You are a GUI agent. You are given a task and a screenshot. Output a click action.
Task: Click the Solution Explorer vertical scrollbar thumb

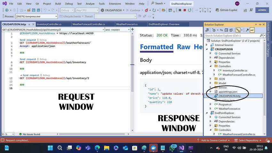point(264,78)
